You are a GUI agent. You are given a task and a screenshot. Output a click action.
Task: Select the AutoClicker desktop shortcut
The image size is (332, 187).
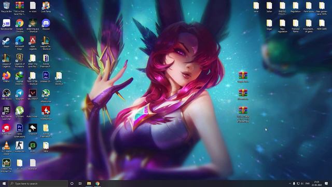coord(33,112)
